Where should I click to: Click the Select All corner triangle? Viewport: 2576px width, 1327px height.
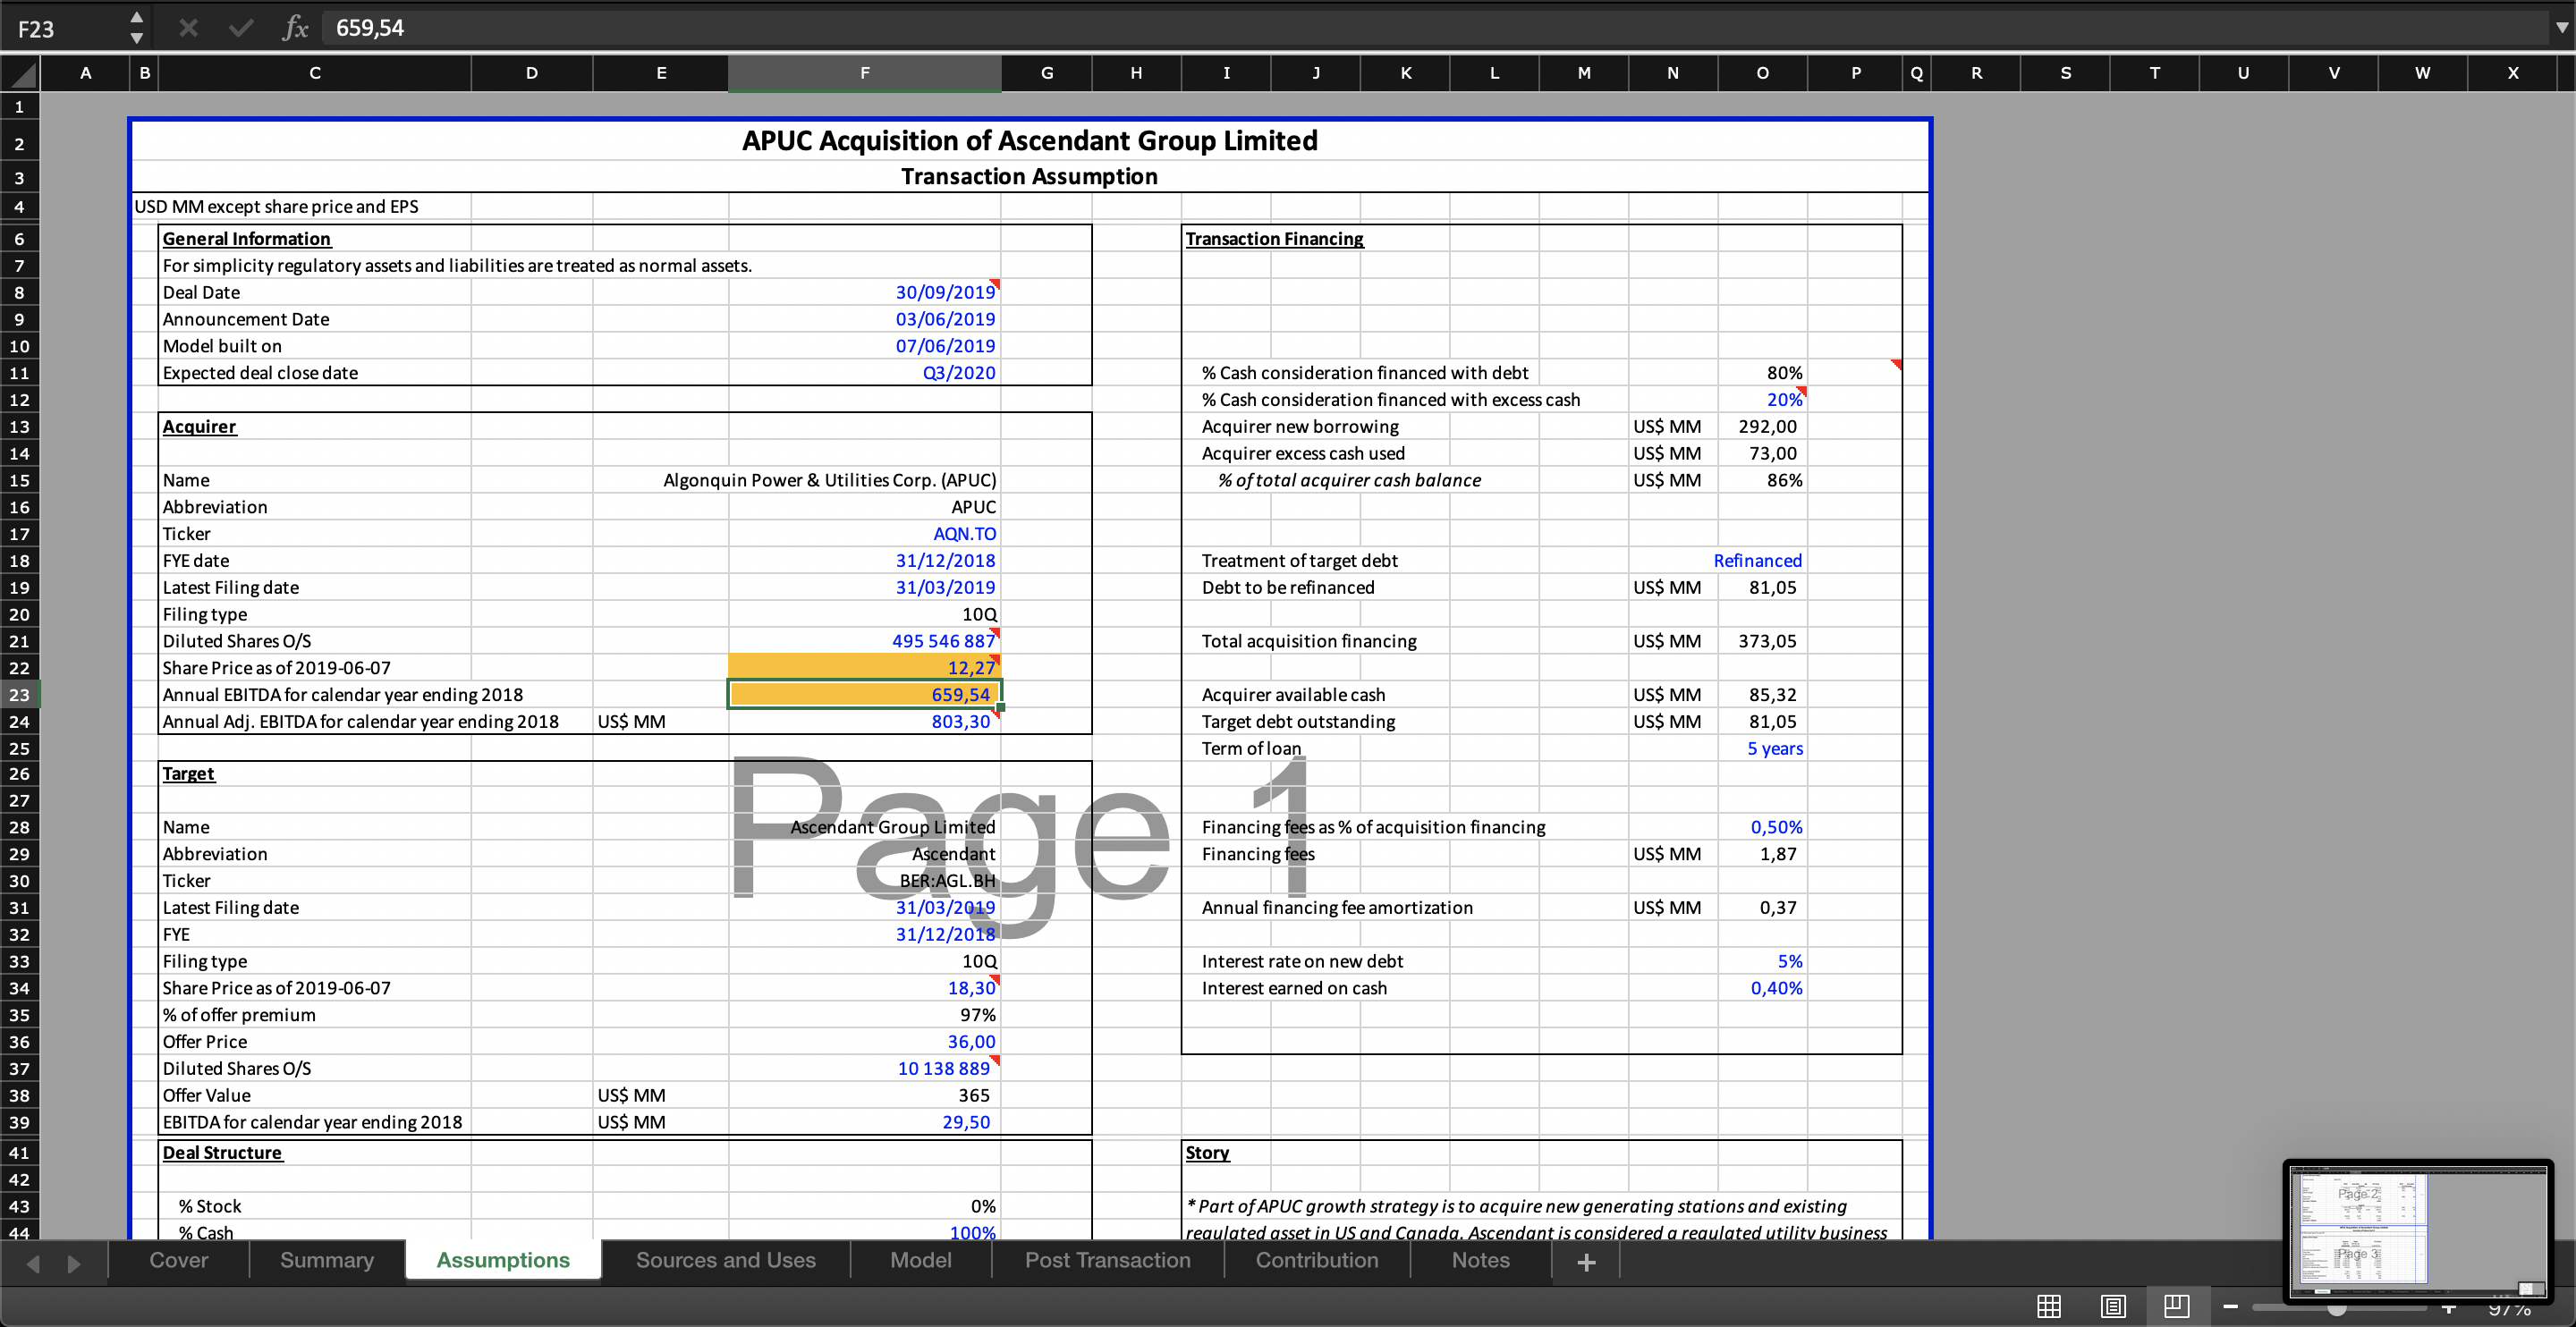tap(21, 73)
